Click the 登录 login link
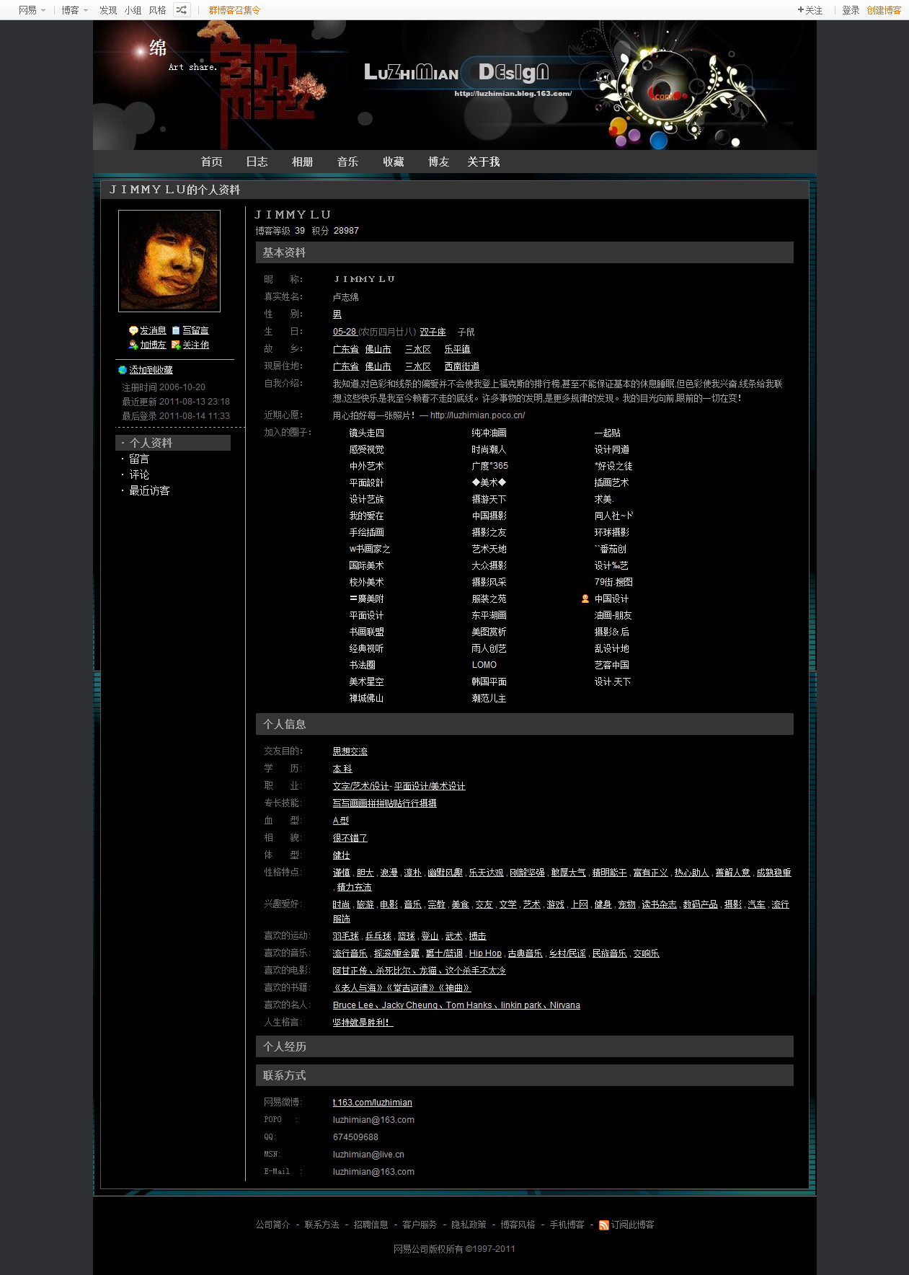 pyautogui.click(x=851, y=10)
